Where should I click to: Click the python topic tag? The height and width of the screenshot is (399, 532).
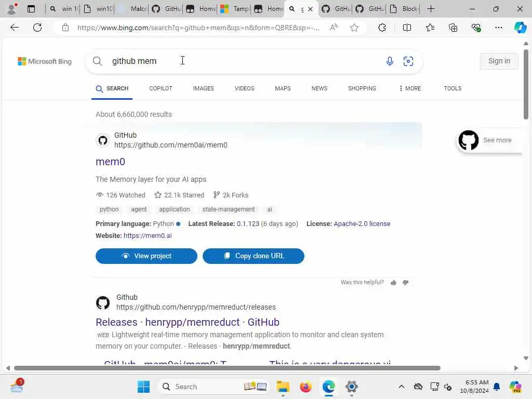point(109,209)
